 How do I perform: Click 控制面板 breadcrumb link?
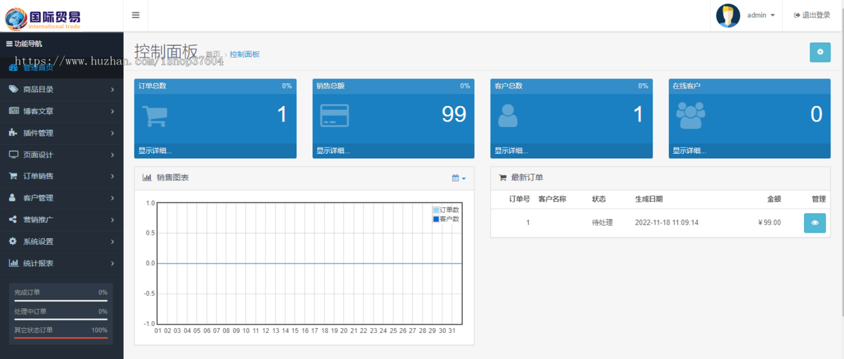(245, 54)
